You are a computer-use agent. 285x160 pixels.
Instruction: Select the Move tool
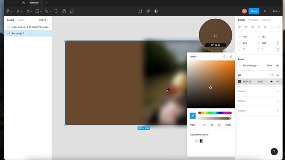pyautogui.click(x=18, y=11)
